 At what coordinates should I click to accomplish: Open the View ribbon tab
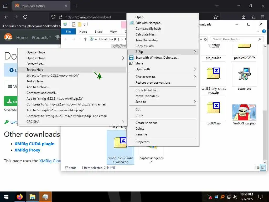[113, 32]
